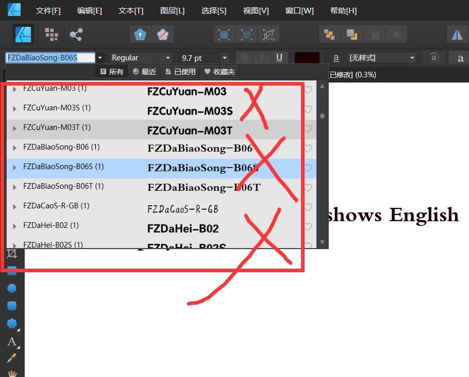Open the [无样式] character style dropdown
The height and width of the screenshot is (377, 469).
coord(382,58)
